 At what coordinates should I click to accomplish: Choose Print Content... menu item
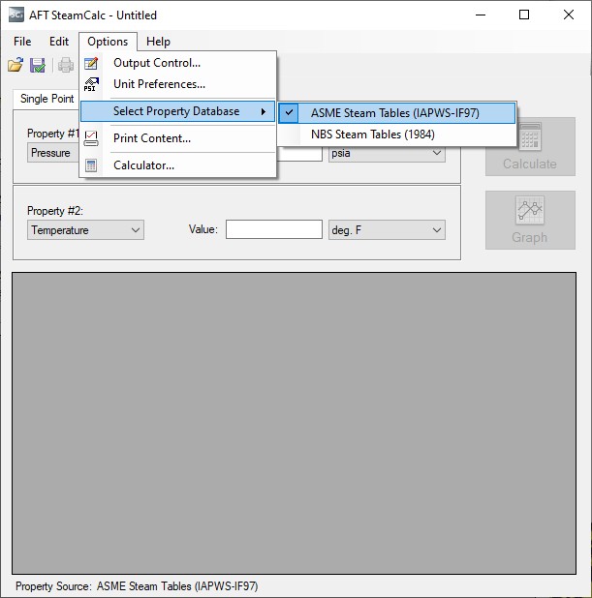(178, 138)
